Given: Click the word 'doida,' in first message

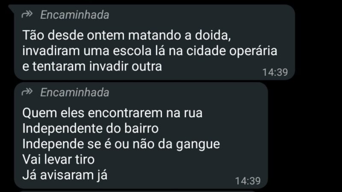Looking at the screenshot, I should point(213,35).
